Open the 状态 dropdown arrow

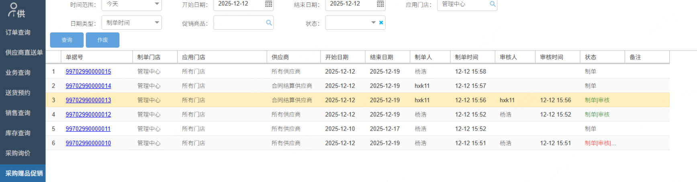click(x=373, y=22)
